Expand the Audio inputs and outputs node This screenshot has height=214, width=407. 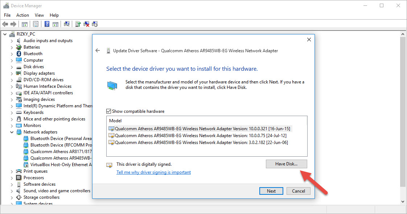[x=12, y=41]
